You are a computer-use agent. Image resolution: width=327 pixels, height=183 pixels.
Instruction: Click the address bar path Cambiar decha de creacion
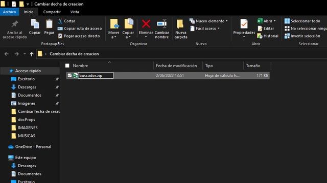coord(74,54)
